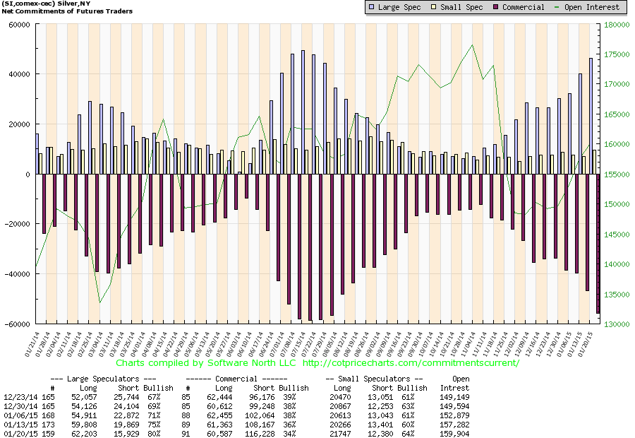Select the 12/23/14 row in data table
Viewport: 635px width, 438px height.
[x=236, y=397]
